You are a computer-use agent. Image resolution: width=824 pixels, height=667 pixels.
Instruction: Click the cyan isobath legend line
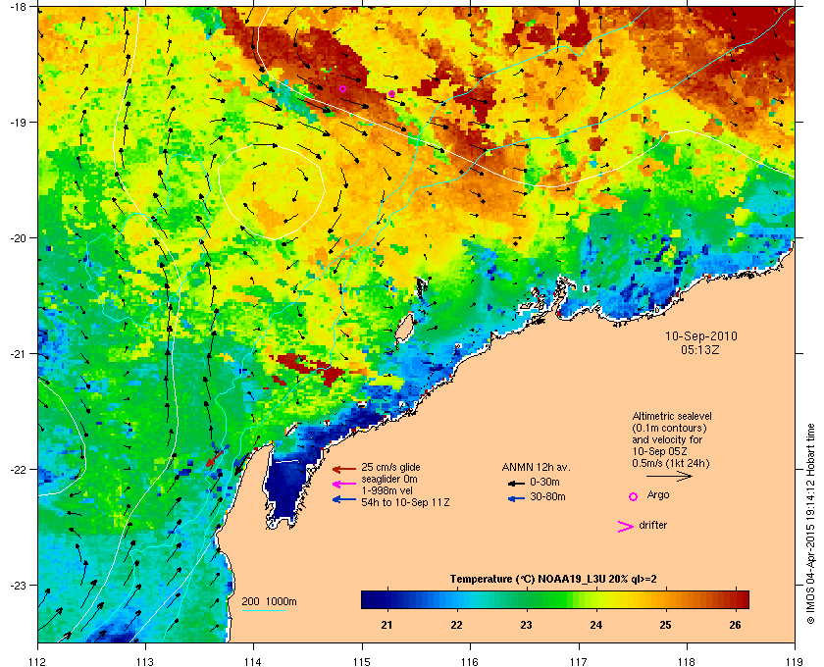point(263,610)
